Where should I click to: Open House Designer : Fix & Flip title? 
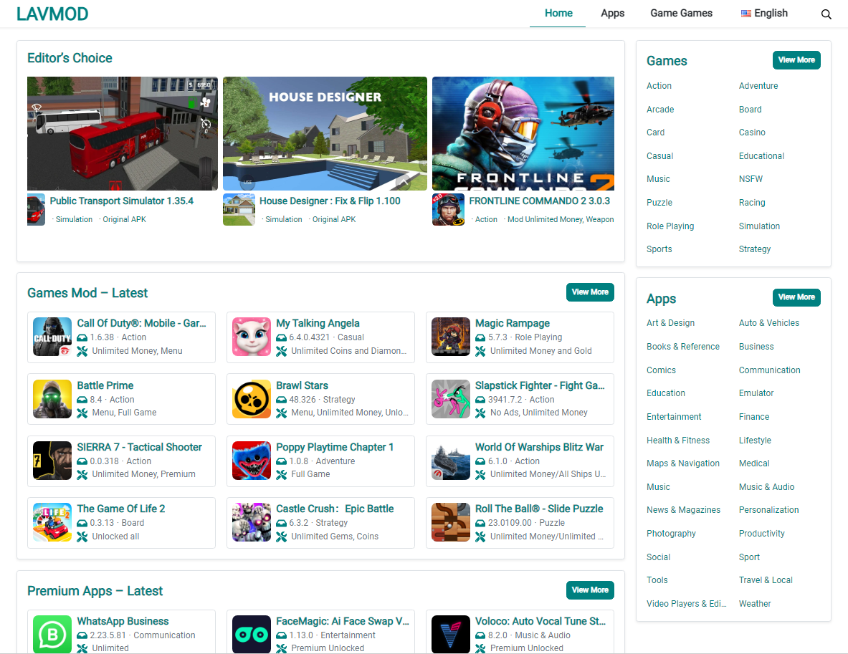(x=330, y=201)
